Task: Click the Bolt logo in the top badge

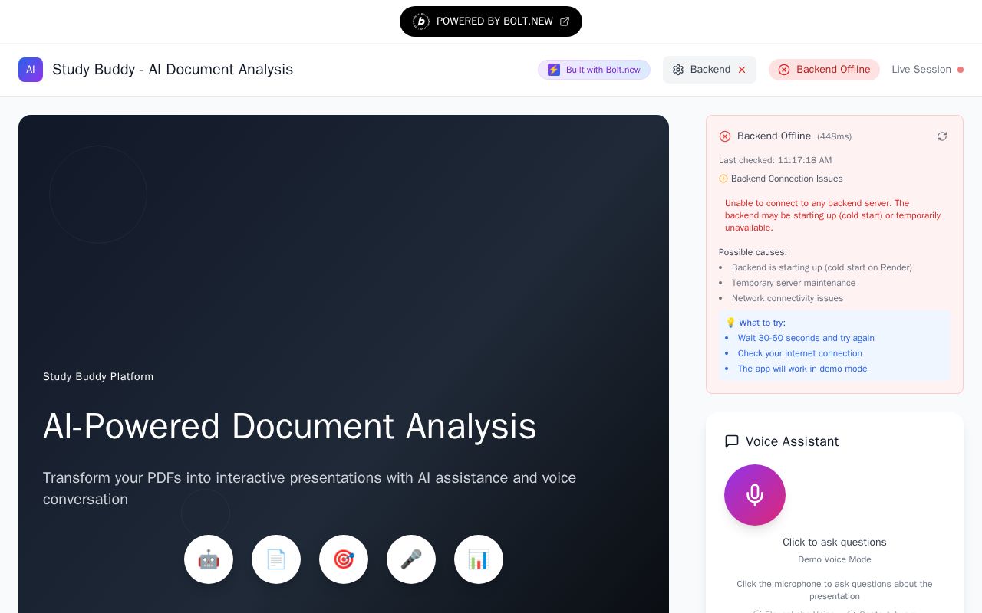Action: point(421,21)
